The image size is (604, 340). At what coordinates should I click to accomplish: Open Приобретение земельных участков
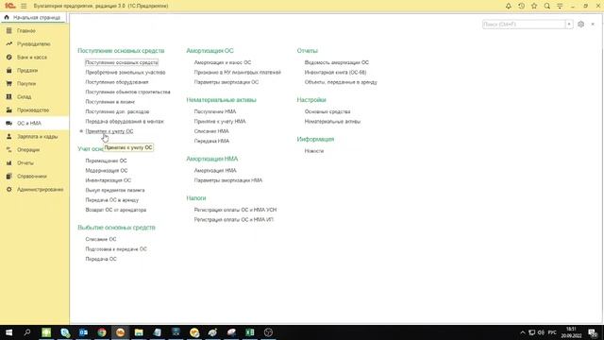(x=126, y=73)
